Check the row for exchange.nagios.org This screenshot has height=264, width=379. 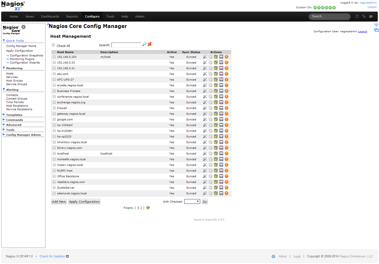[53, 102]
